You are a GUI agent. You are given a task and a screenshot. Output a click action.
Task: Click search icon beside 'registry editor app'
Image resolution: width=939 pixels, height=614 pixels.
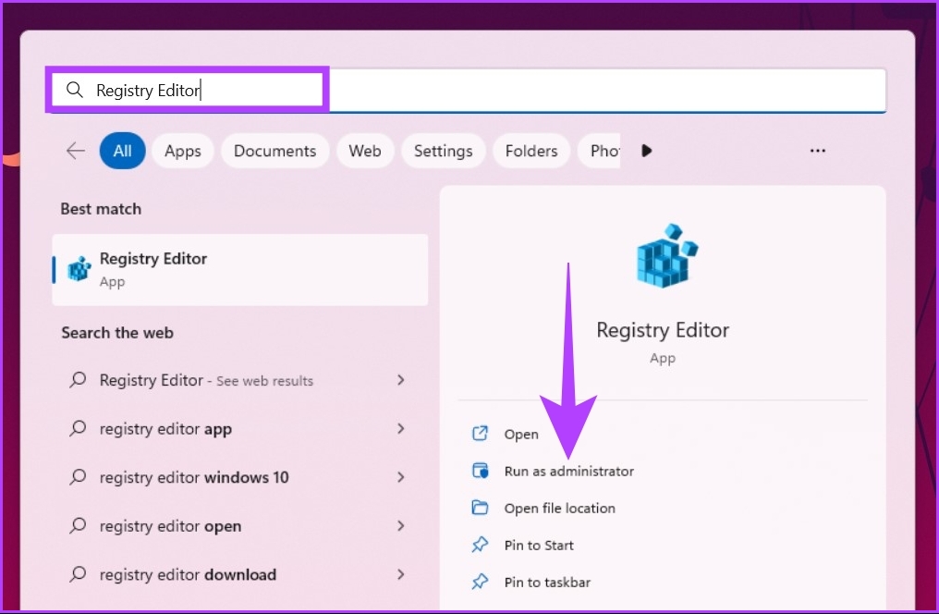[78, 428]
